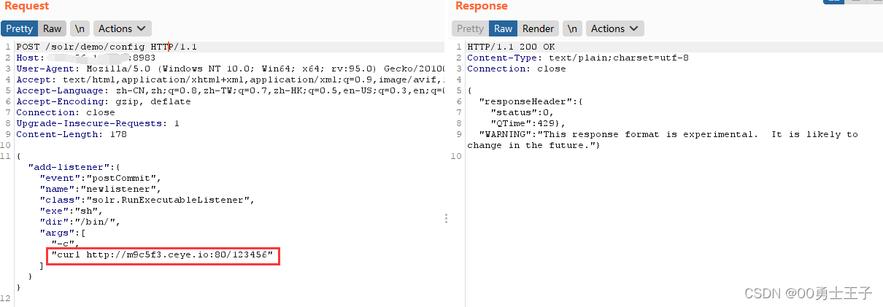The image size is (883, 307).
Task: Click the Content-Length: 178 line
Action: pyautogui.click(x=72, y=134)
